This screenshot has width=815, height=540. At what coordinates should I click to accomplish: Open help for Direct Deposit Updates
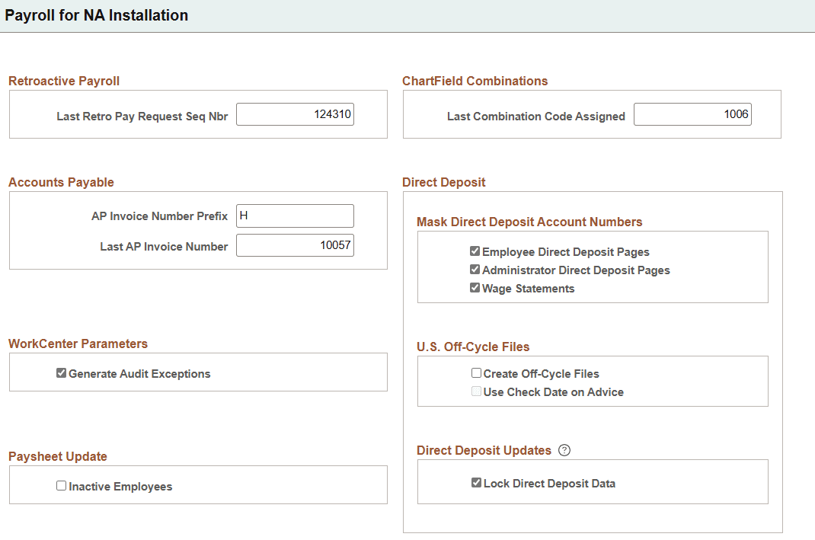point(564,450)
